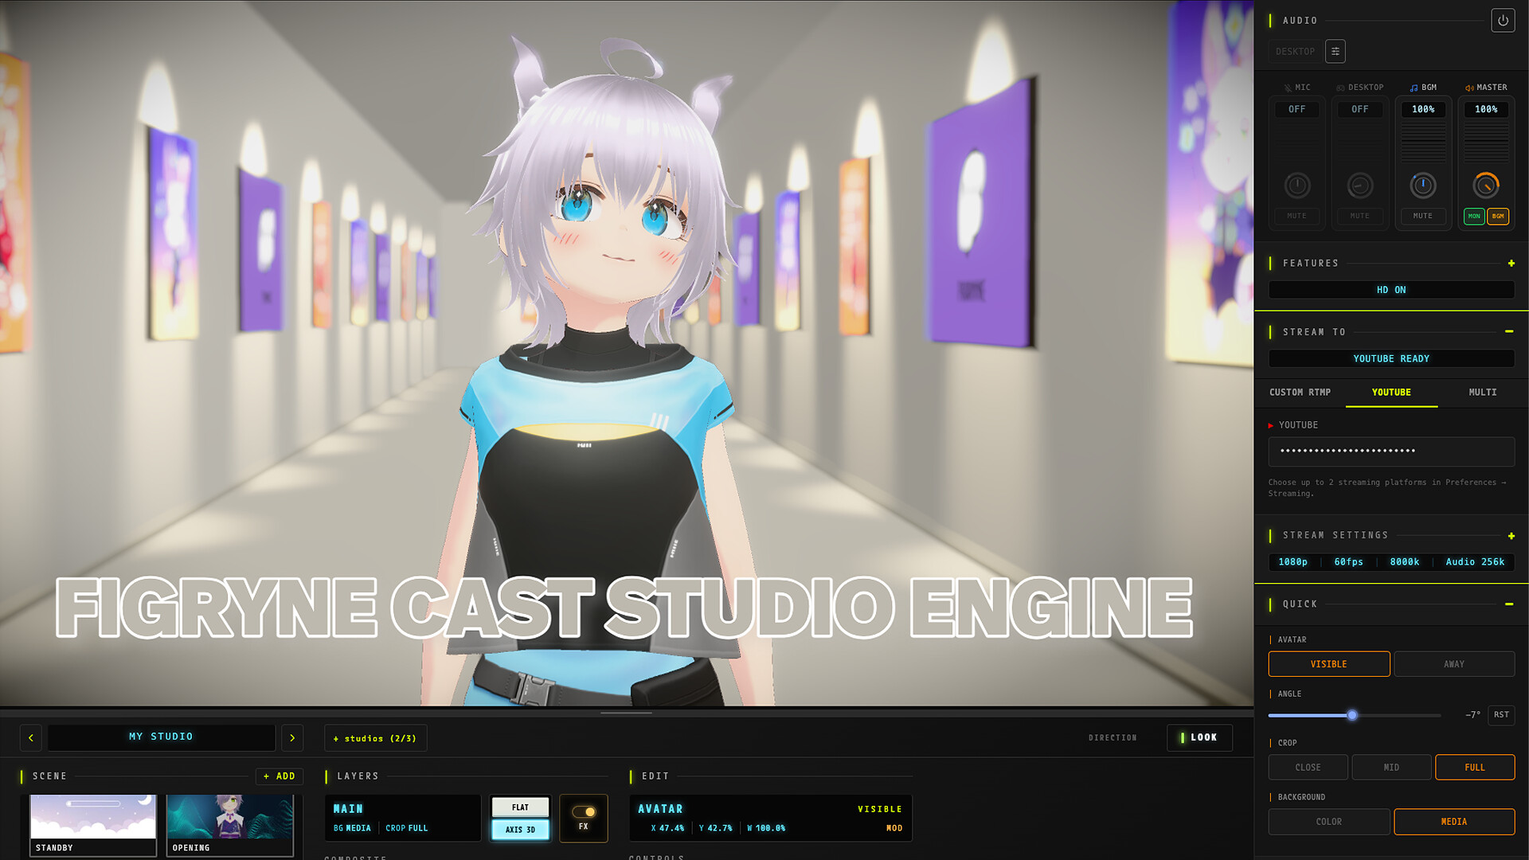Click the YouTube stream key field
The image size is (1529, 860).
click(1391, 451)
